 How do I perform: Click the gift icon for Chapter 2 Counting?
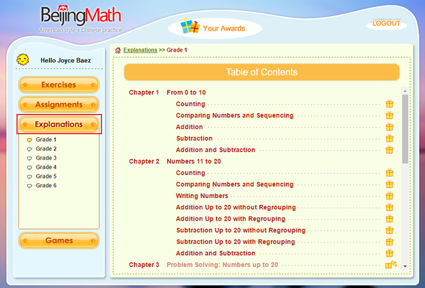point(389,173)
